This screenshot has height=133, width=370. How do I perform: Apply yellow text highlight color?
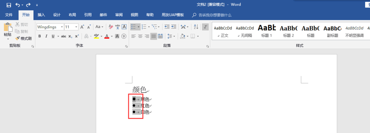96,36
